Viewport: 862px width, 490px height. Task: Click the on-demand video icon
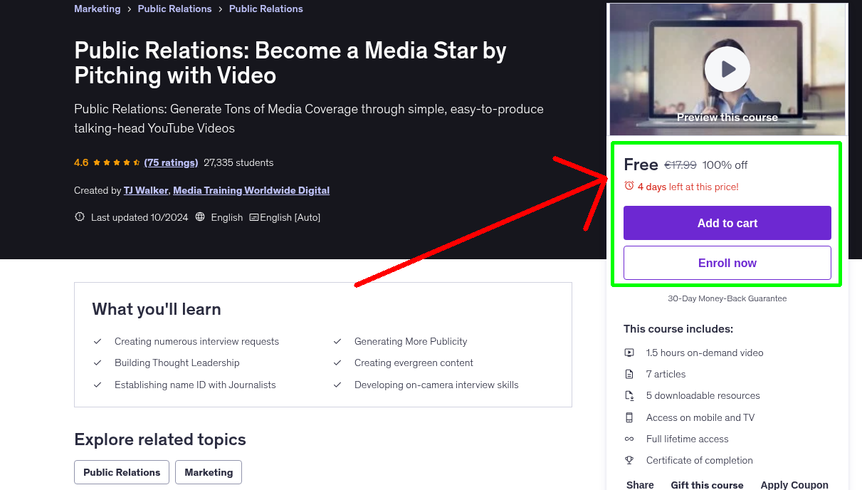pyautogui.click(x=629, y=353)
